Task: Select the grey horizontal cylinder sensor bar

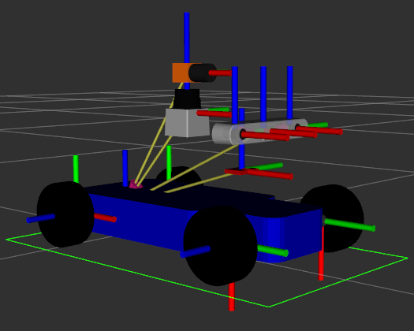Action: [260, 131]
